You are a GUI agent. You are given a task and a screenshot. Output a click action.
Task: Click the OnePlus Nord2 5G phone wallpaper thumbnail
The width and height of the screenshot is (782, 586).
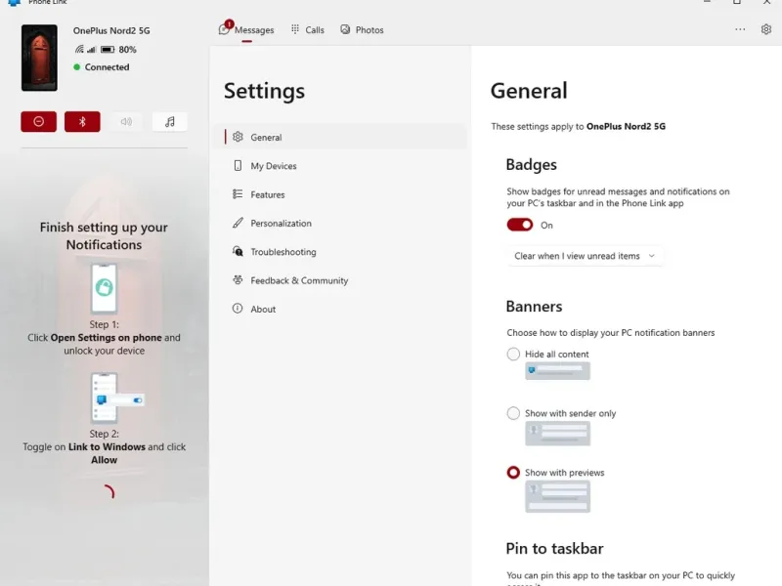click(x=39, y=58)
